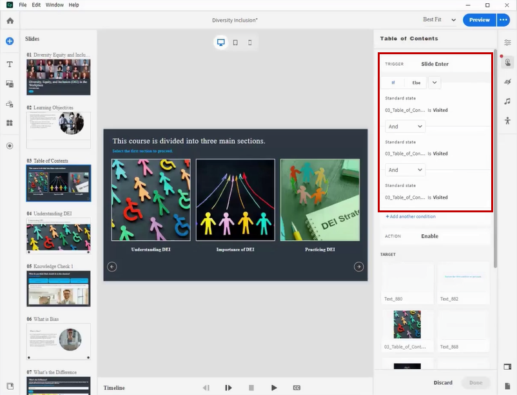Screen dimensions: 517x395
Task: Open the Animations panel icon
Action: pos(507,81)
